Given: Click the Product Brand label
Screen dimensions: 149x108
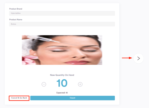Looking at the screenshot, I should (x=16, y=9).
